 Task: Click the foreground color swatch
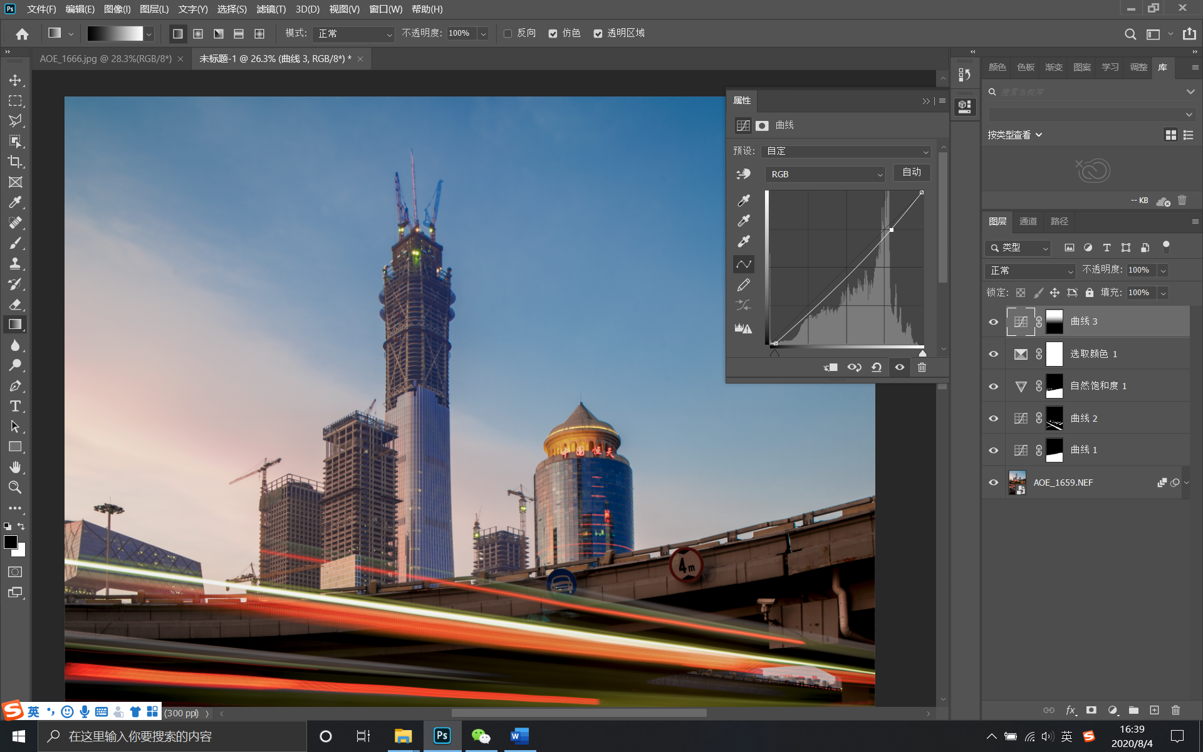[11, 543]
